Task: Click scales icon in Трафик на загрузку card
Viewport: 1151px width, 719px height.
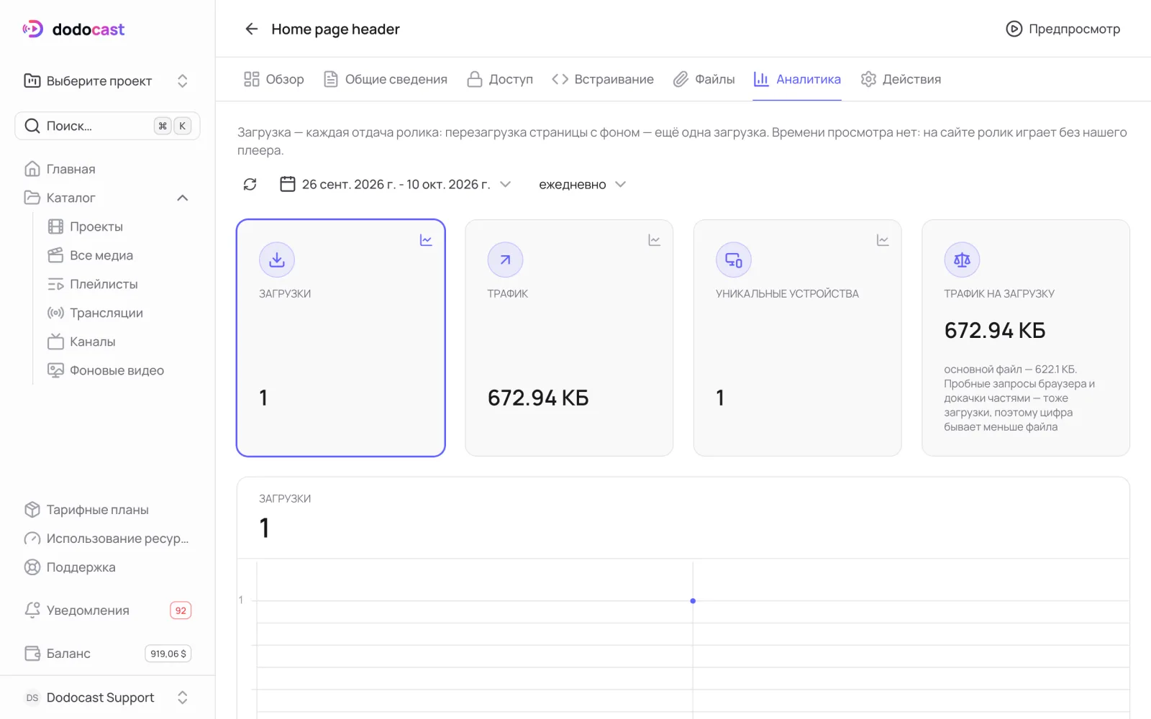Action: [962, 260]
